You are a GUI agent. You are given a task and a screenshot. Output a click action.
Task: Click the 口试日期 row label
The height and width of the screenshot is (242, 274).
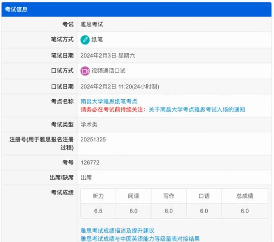click(62, 87)
